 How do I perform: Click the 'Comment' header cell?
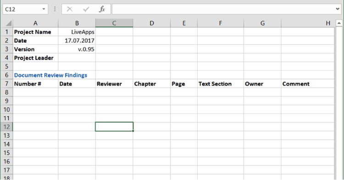click(308, 84)
